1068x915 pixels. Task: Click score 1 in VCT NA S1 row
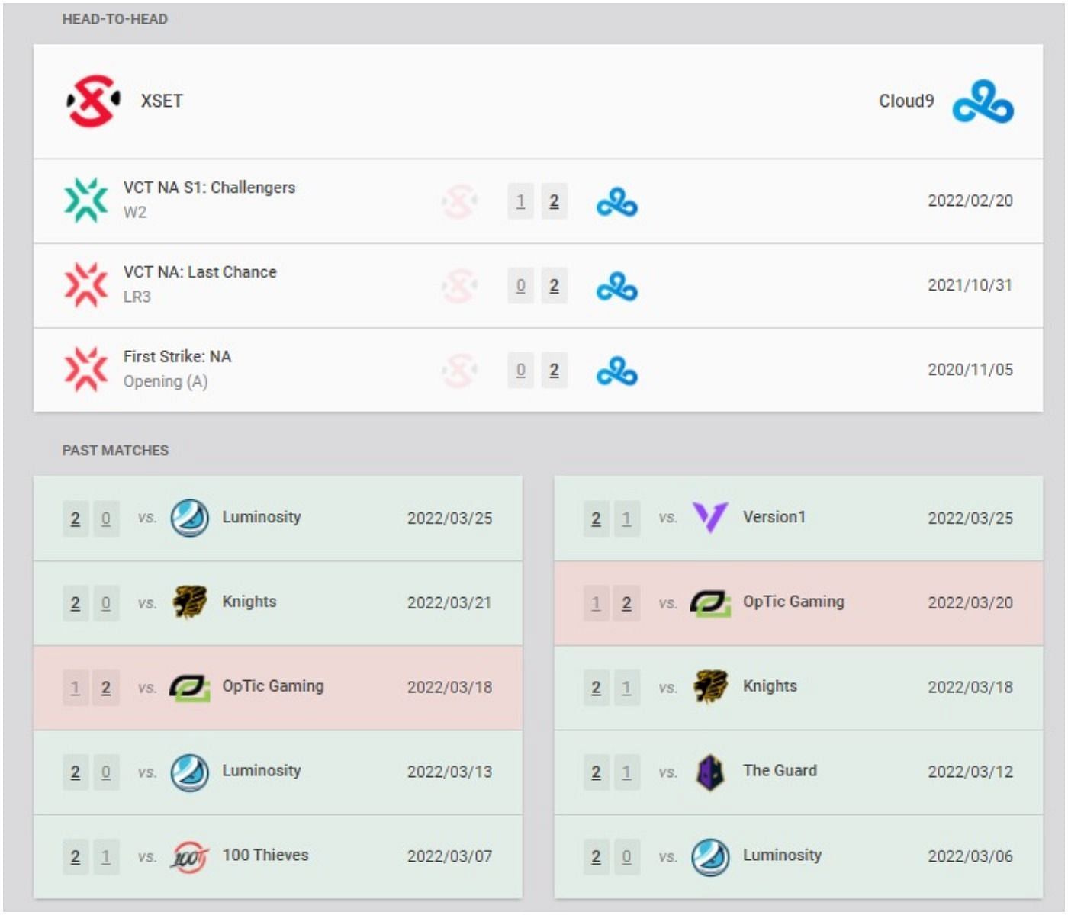520,201
